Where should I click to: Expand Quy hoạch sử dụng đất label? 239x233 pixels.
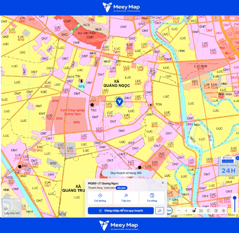point(126,173)
